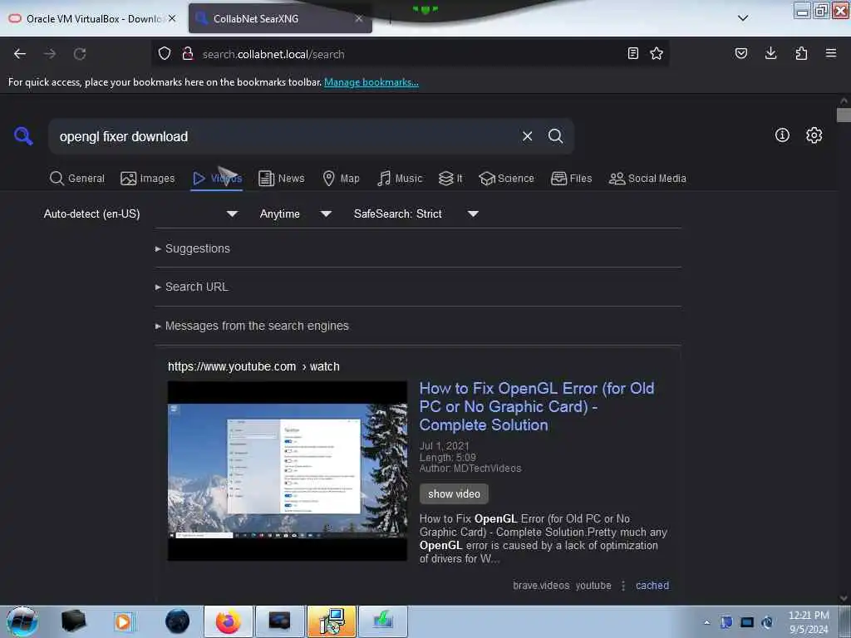
Task: Open the Pocket save button
Action: tap(740, 53)
